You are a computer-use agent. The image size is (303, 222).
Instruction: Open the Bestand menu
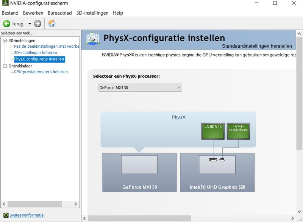click(10, 13)
